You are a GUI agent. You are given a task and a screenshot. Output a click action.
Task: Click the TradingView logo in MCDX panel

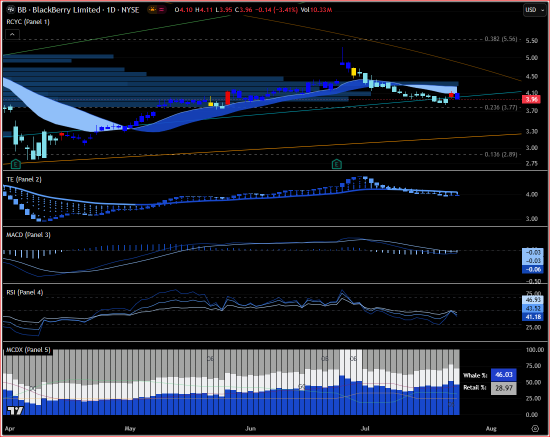point(15,410)
